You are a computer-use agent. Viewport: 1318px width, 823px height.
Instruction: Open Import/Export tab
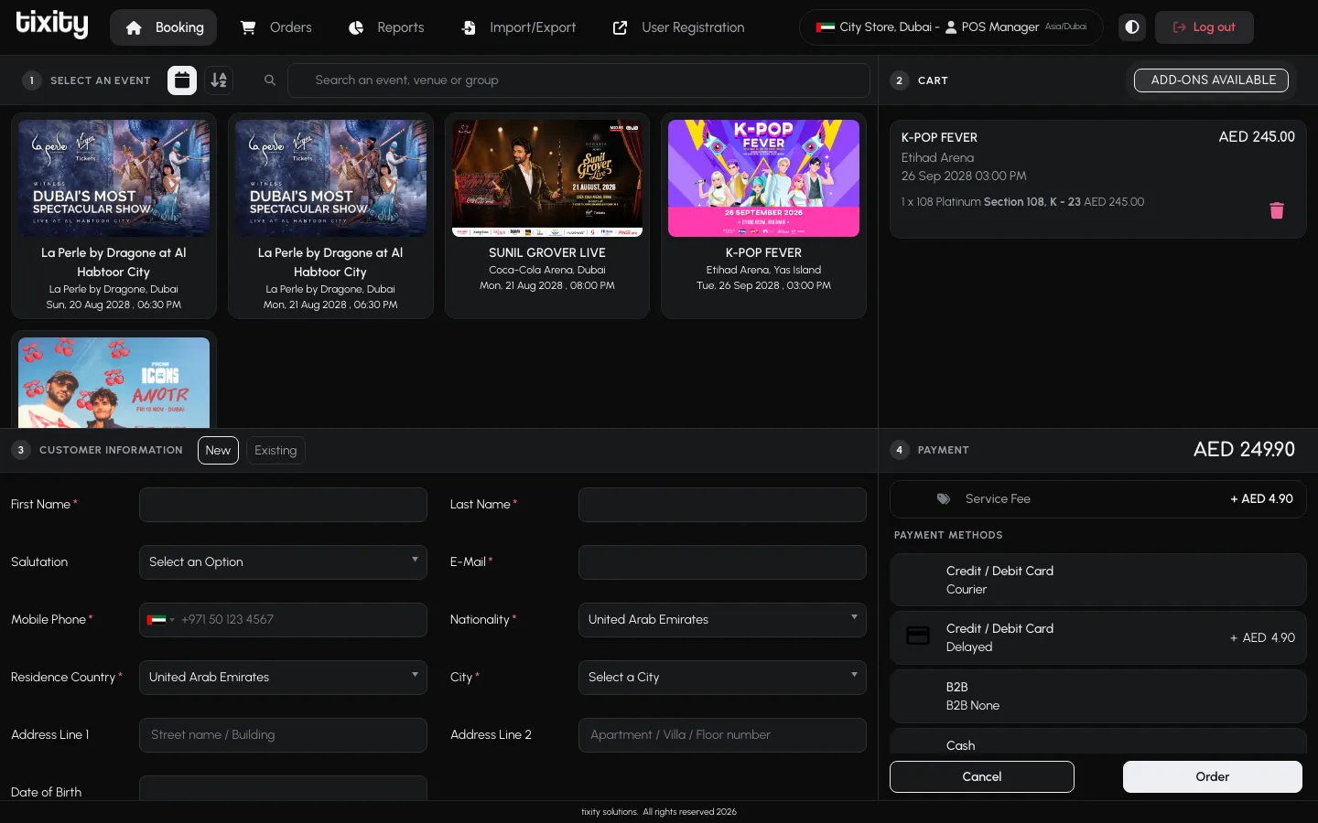[518, 27]
